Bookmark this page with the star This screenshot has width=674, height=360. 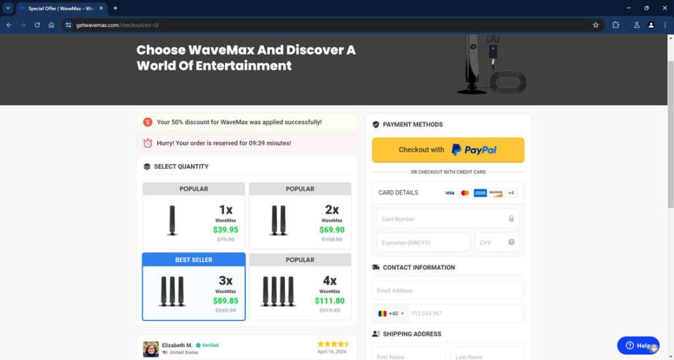(595, 25)
